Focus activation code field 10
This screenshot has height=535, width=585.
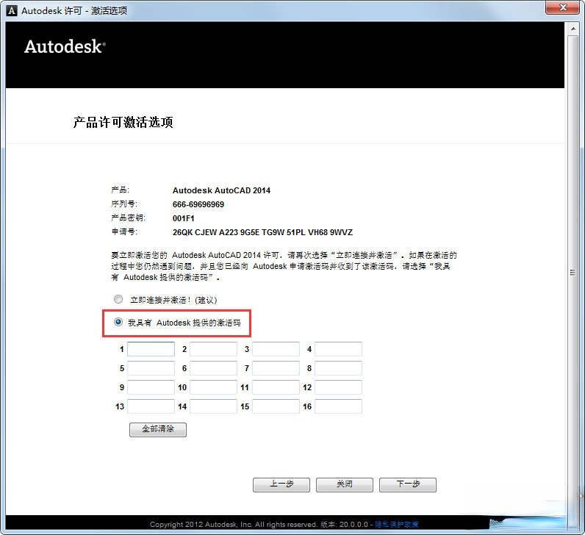213,387
